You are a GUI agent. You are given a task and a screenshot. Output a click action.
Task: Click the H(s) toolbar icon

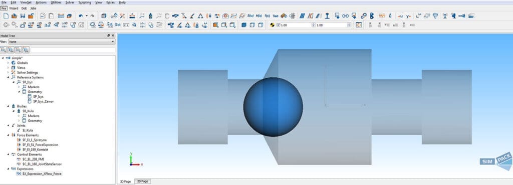pyautogui.click(x=259, y=15)
